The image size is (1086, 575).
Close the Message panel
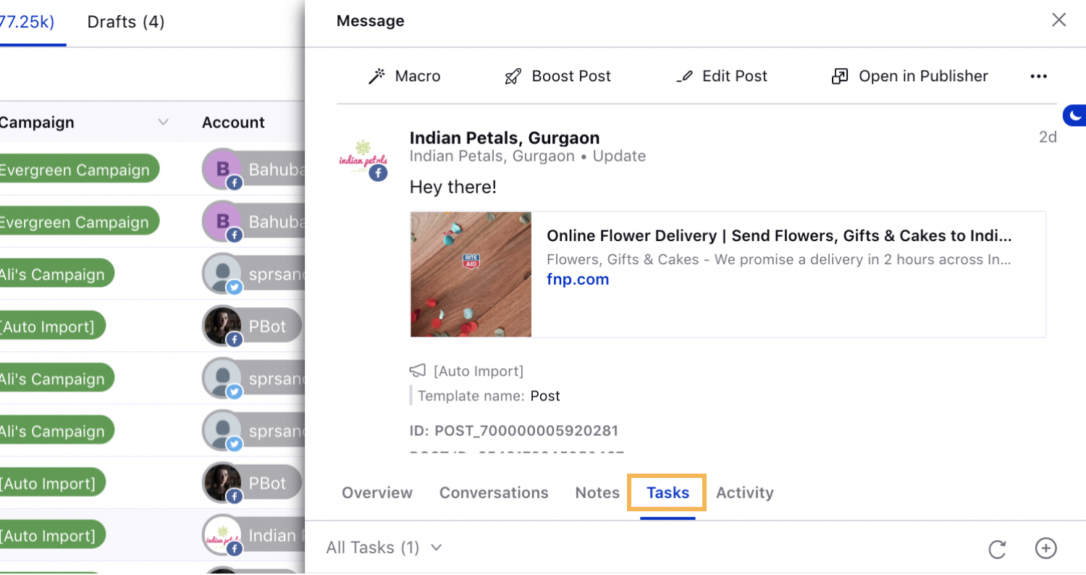(1058, 20)
